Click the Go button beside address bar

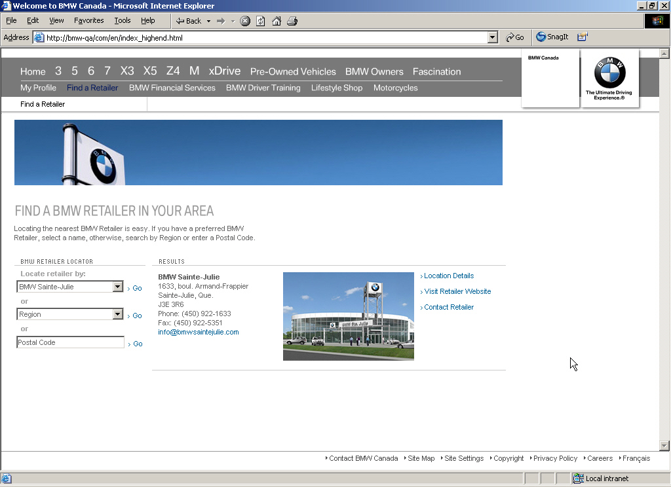pyautogui.click(x=515, y=37)
